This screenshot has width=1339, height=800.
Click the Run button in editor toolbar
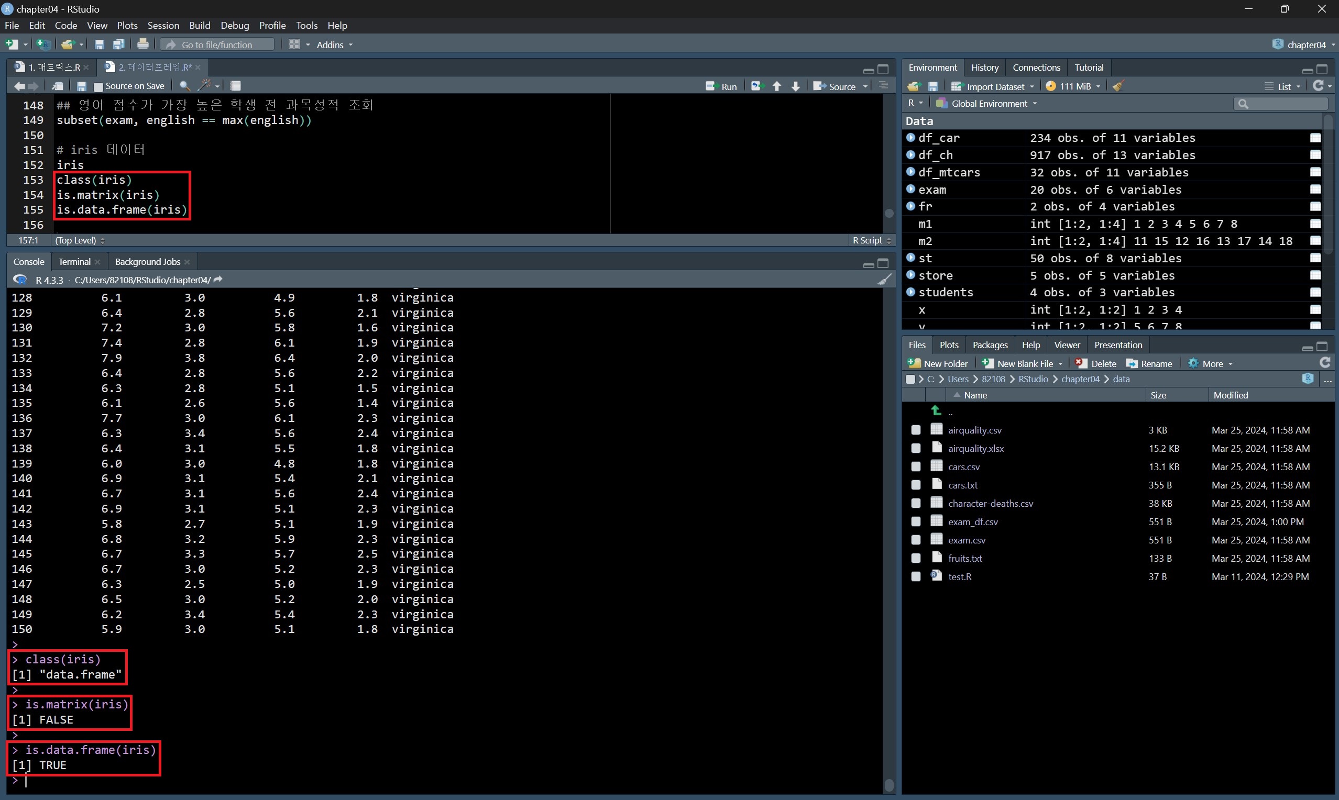pos(721,86)
